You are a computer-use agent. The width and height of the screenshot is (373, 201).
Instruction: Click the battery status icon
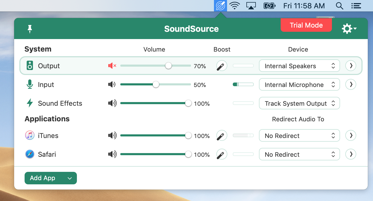click(x=269, y=6)
